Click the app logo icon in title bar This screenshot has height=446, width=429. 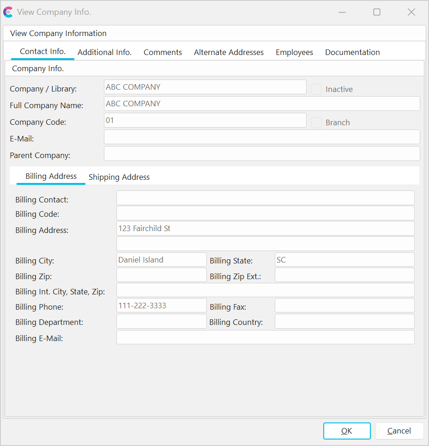pos(8,12)
